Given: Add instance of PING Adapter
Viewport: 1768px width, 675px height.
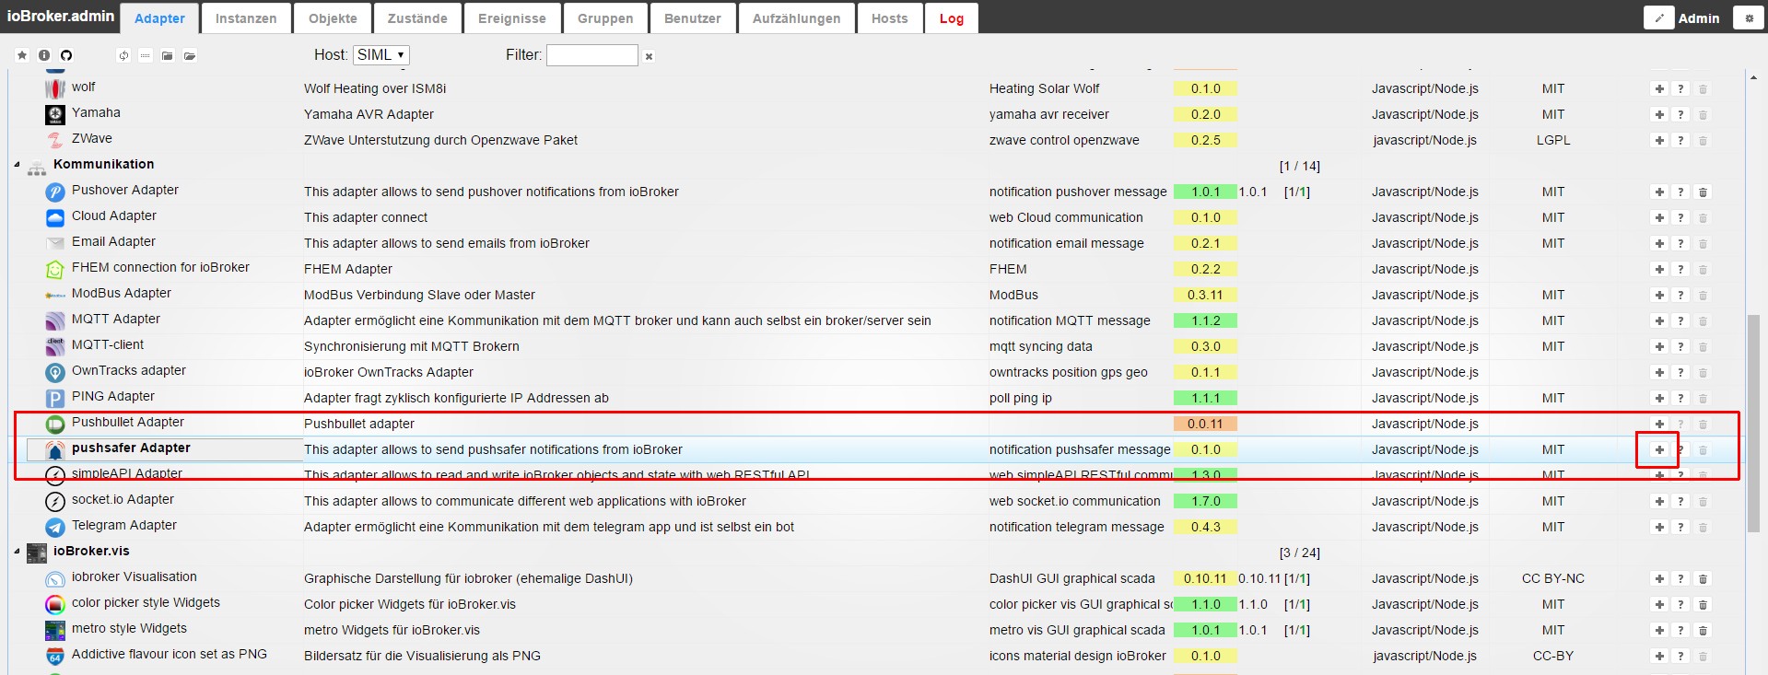Looking at the screenshot, I should click(1659, 398).
